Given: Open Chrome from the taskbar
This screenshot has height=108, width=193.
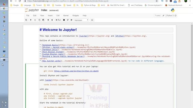Looking at the screenshot, I should click(x=4, y=8).
